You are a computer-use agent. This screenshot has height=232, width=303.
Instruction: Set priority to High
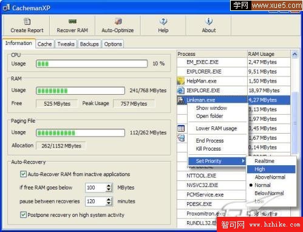[x=271, y=169]
